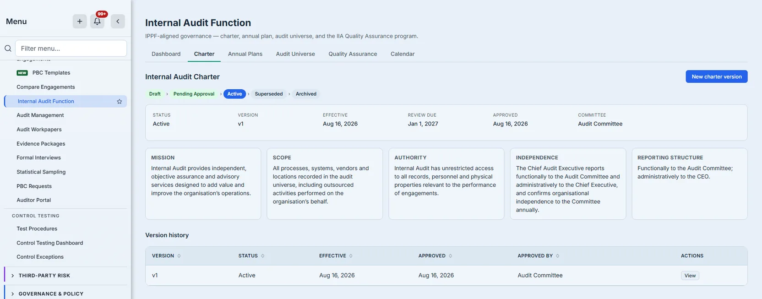This screenshot has height=299, width=762.
Task: Click the v1 cell in Version history
Action: (x=155, y=275)
